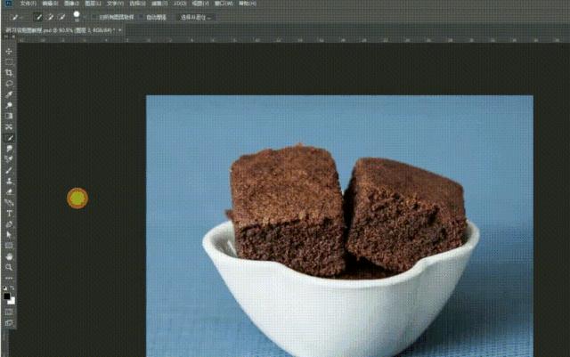Enable 对所有图层取样 checkbox
Screen dimensions: 570x357
(94, 17)
